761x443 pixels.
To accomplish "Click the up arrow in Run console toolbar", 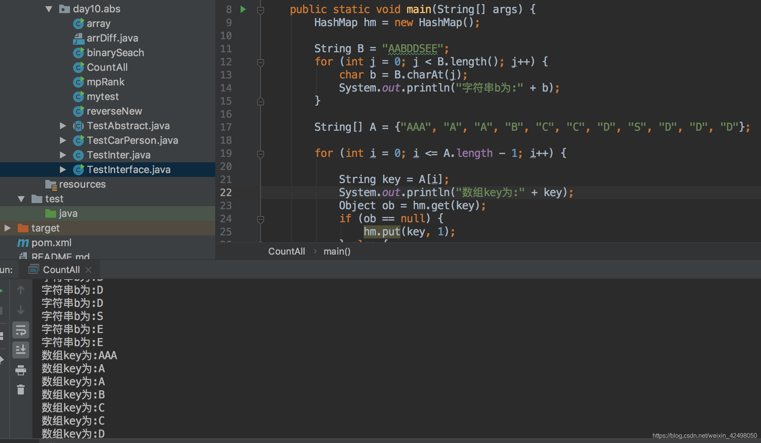I will 21,290.
